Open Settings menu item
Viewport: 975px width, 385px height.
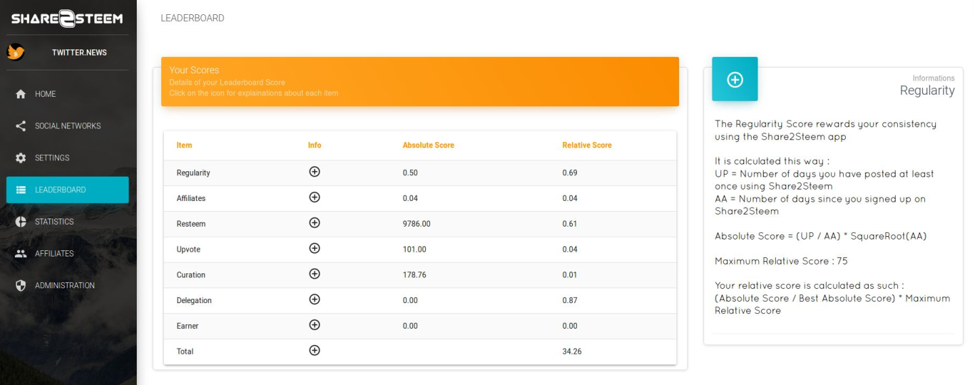(x=68, y=158)
